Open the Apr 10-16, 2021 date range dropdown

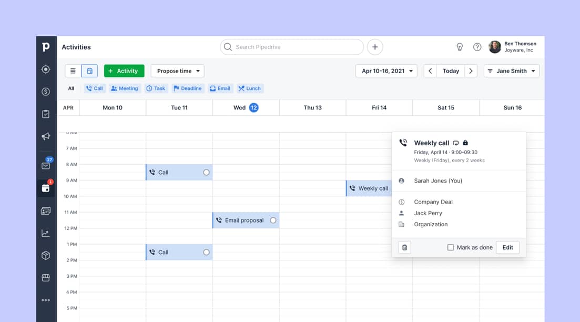pos(386,71)
